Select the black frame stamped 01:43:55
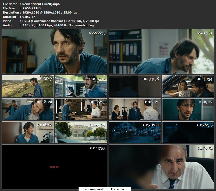Image resolution: width=216 pixels, height=191 pixels. pos(54,167)
